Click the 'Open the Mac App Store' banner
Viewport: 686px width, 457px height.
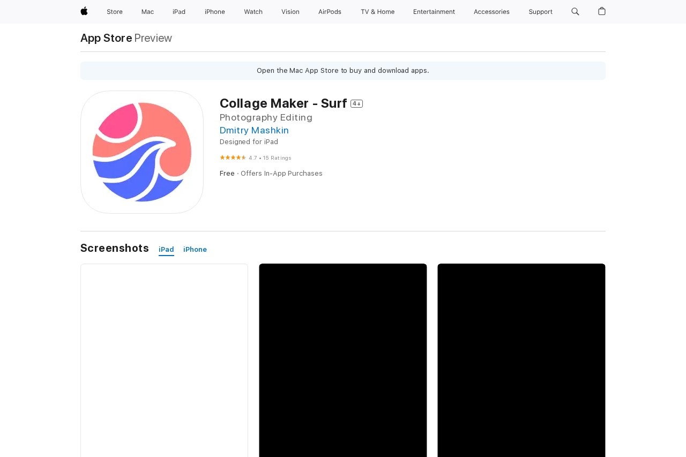tap(343, 71)
